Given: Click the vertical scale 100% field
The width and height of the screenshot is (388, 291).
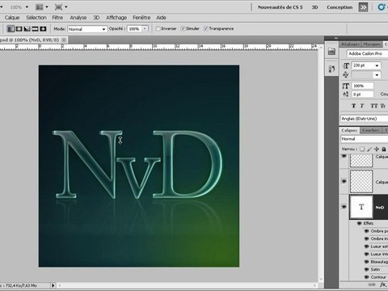Looking at the screenshot, I should 362,86.
